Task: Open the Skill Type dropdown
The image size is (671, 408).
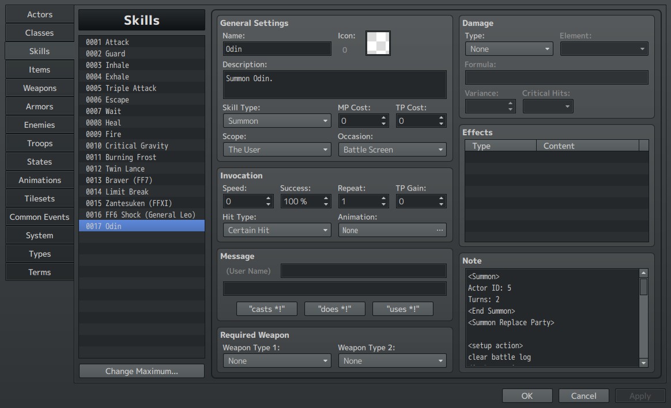Action: click(x=277, y=121)
